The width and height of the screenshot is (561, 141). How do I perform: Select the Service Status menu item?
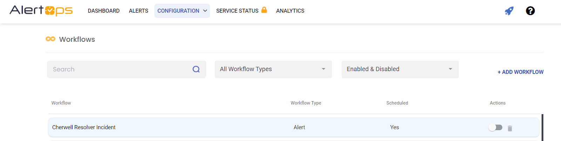(237, 11)
